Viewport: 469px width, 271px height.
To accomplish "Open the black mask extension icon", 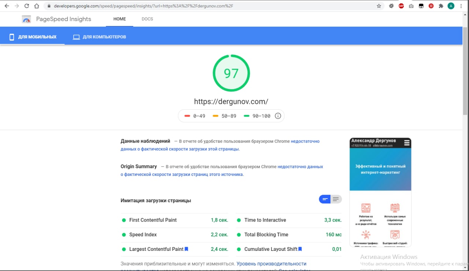I will point(421,6).
